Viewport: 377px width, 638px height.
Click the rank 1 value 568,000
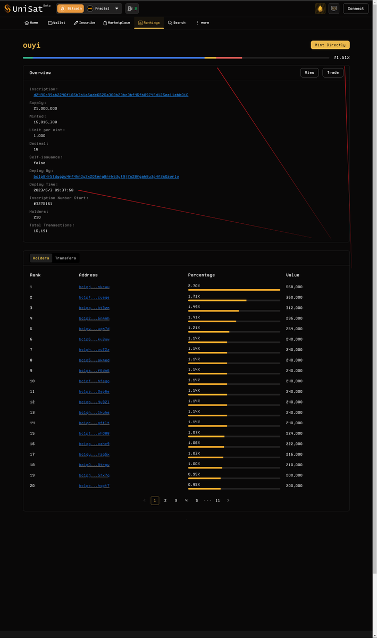294,287
